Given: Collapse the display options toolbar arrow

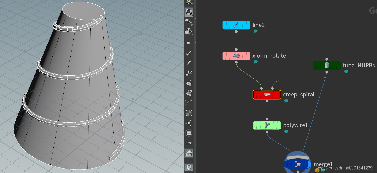Looking at the screenshot, I should point(195,42).
